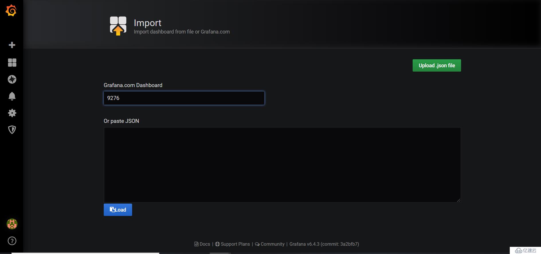Screen dimensions: 541x254
Task: Click the Load button
Action: 118,210
